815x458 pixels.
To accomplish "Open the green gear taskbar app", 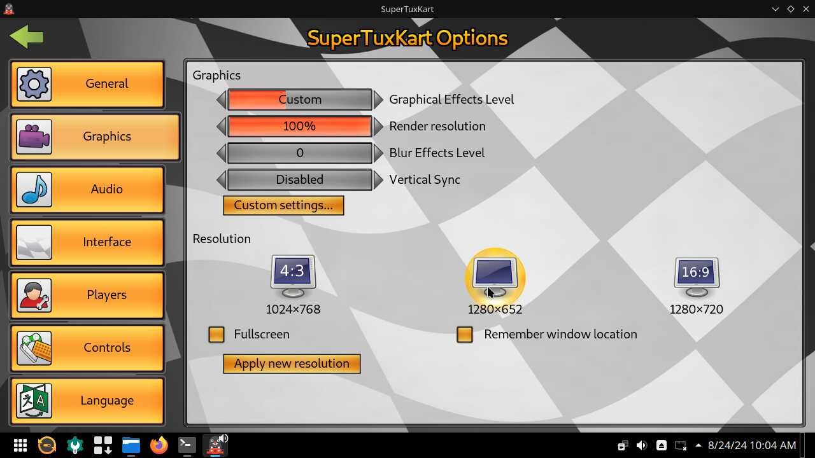I will pos(75,445).
